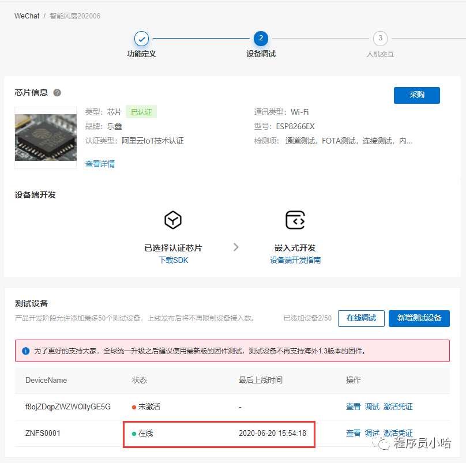Click the 下载SDK link
The height and width of the screenshot is (463, 466).
(173, 260)
